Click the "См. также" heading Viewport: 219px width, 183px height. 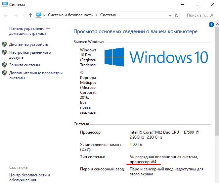19,167
